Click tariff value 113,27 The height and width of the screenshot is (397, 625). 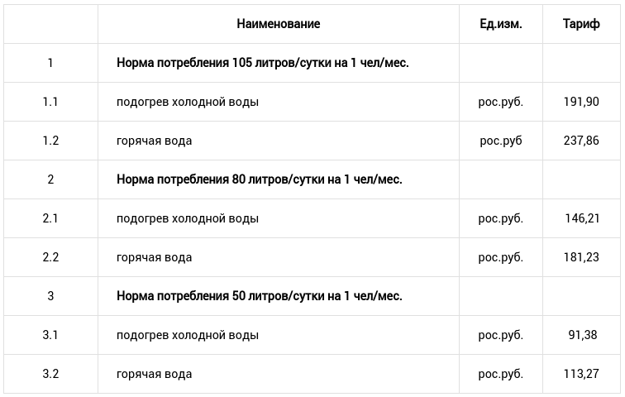click(581, 374)
